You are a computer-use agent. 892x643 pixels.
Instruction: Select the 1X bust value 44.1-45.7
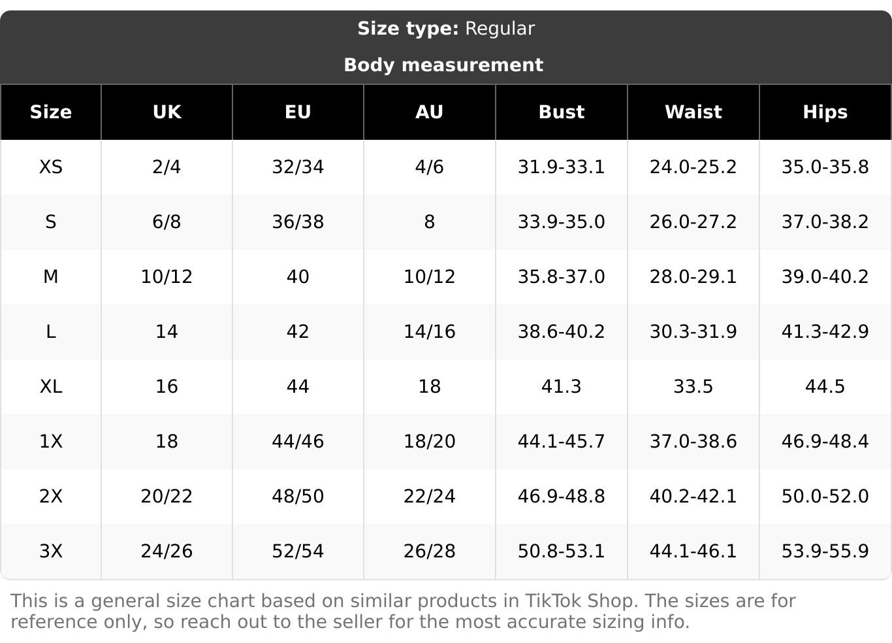(x=561, y=442)
